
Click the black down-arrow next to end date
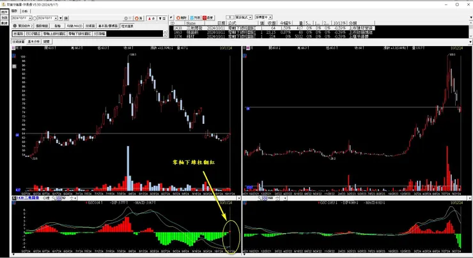(x=61, y=18)
